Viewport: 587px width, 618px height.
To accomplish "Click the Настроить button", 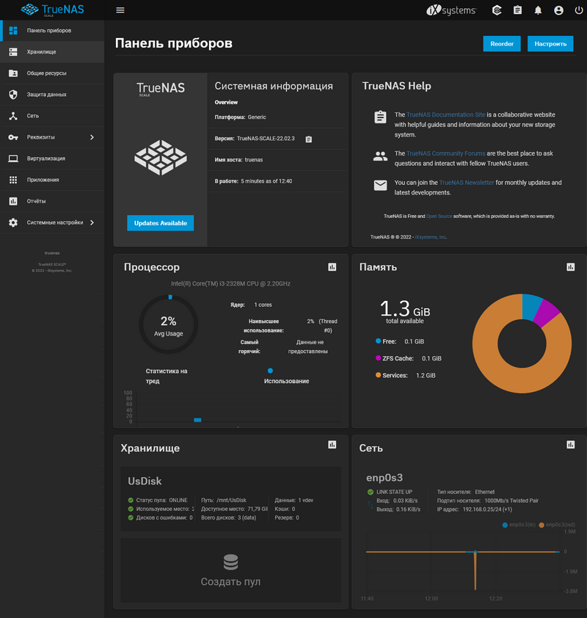I will pyautogui.click(x=550, y=44).
